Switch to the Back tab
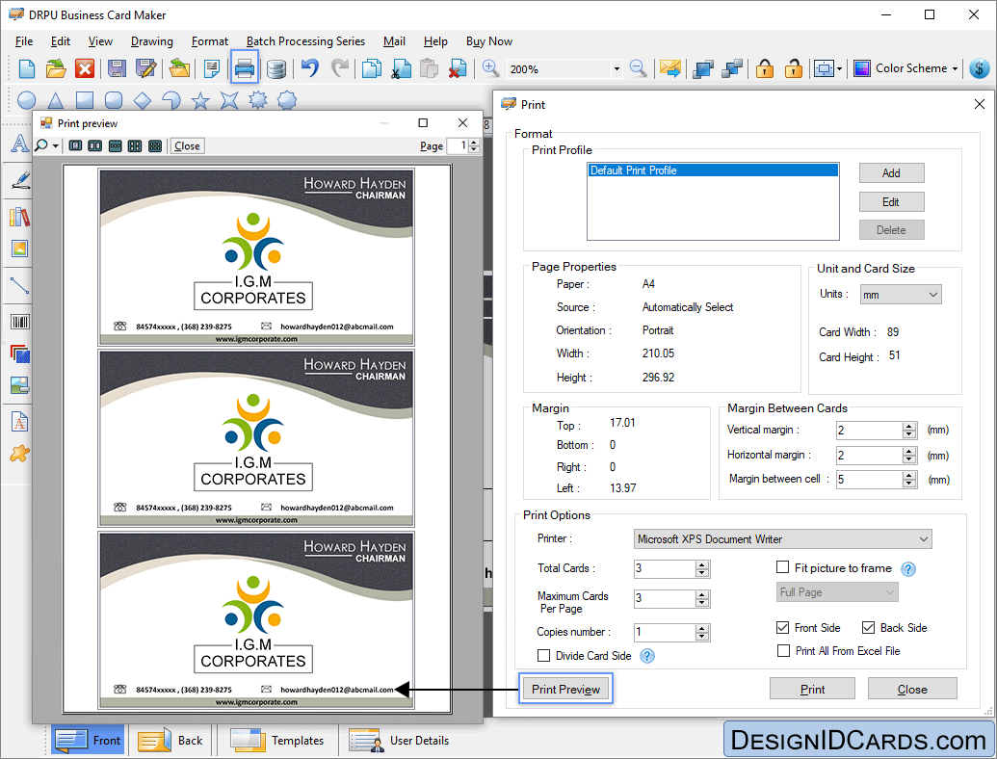This screenshot has height=759, width=997. coord(171,741)
